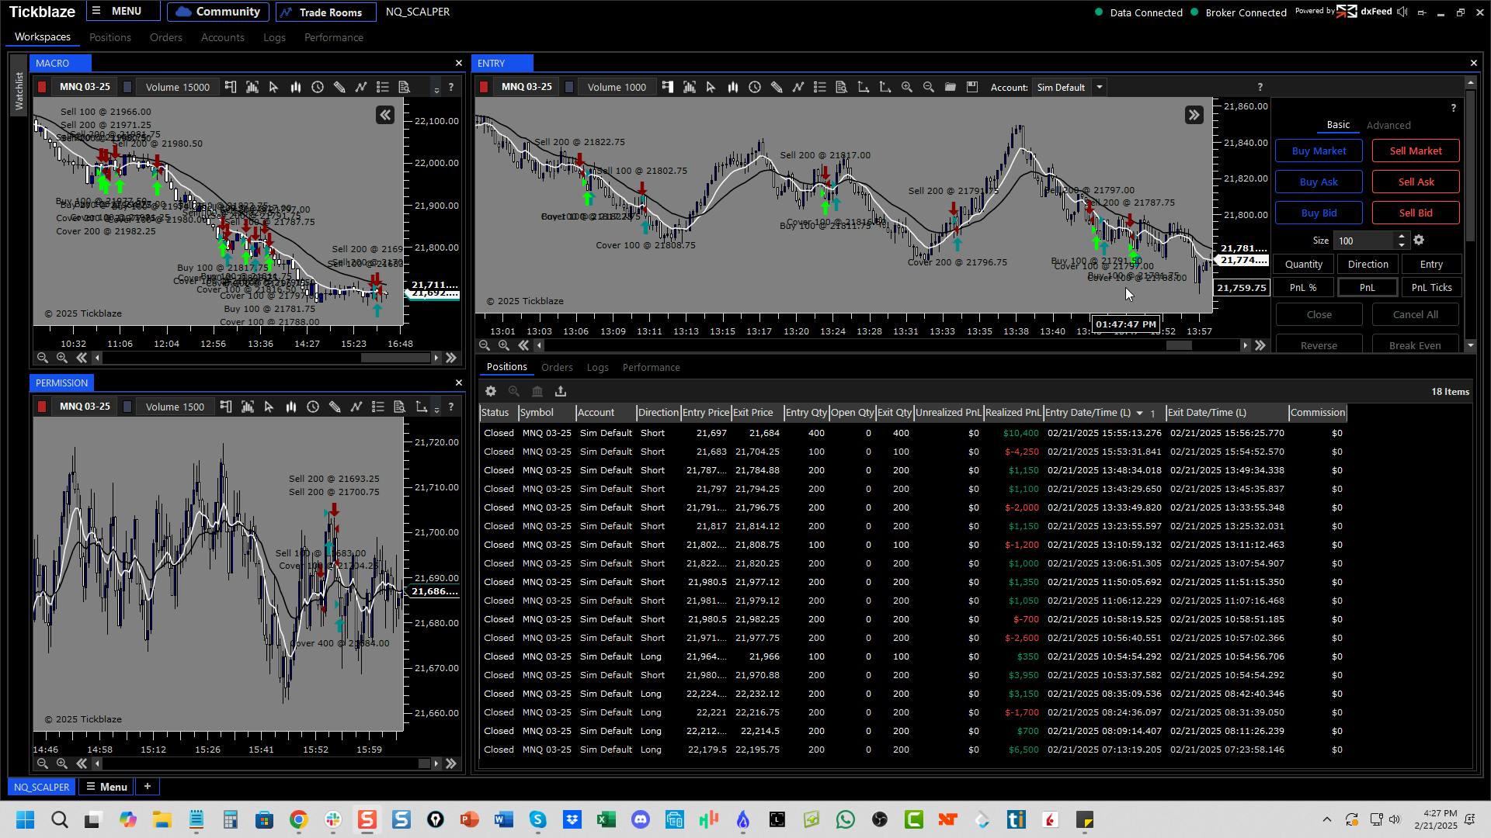This screenshot has height=838, width=1491.
Task: Open the MENU dropdown in title bar
Action: tap(123, 12)
